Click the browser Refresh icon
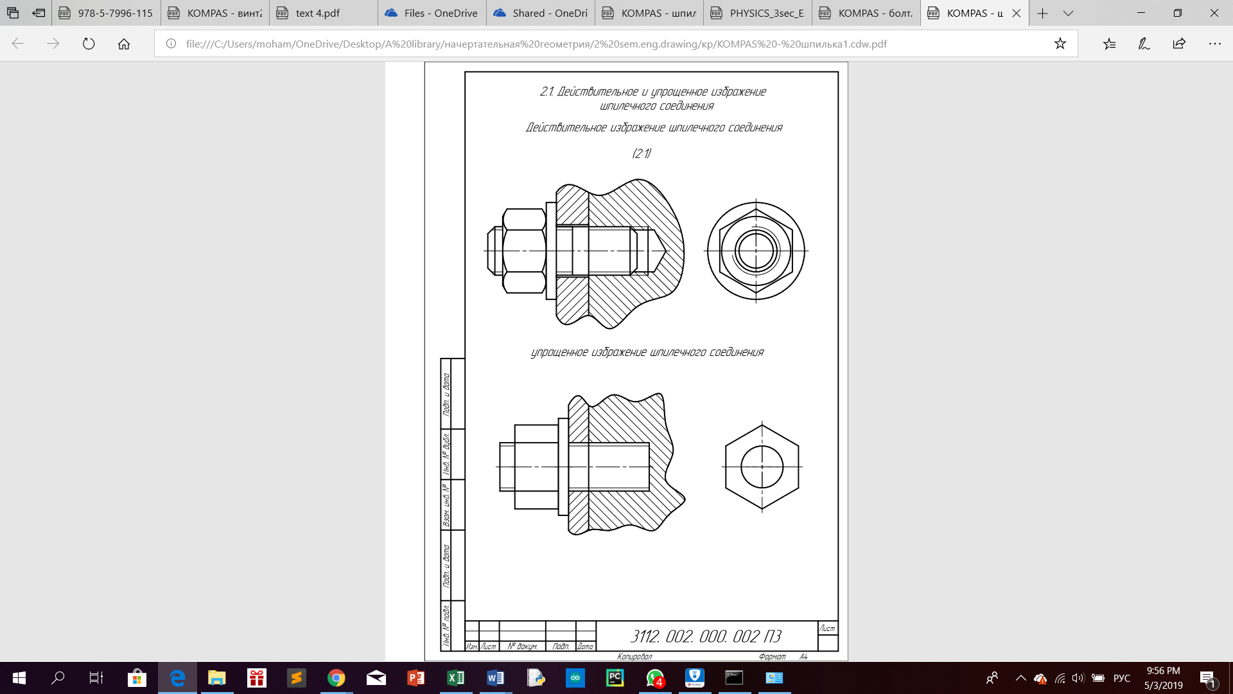The height and width of the screenshot is (694, 1233). 89,44
